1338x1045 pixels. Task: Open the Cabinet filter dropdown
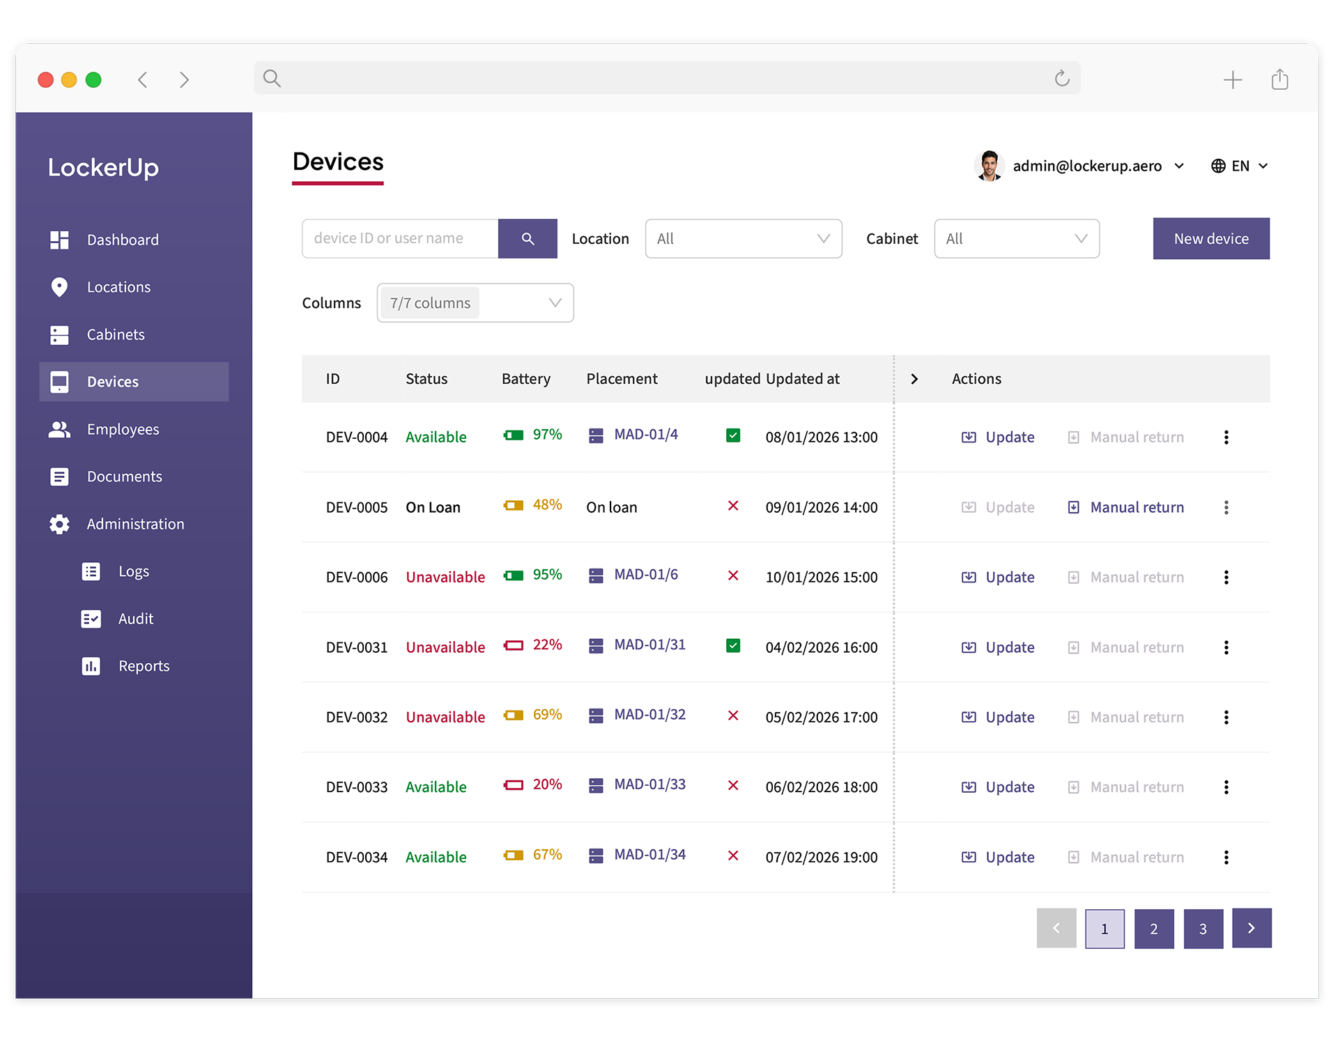pyautogui.click(x=1017, y=239)
